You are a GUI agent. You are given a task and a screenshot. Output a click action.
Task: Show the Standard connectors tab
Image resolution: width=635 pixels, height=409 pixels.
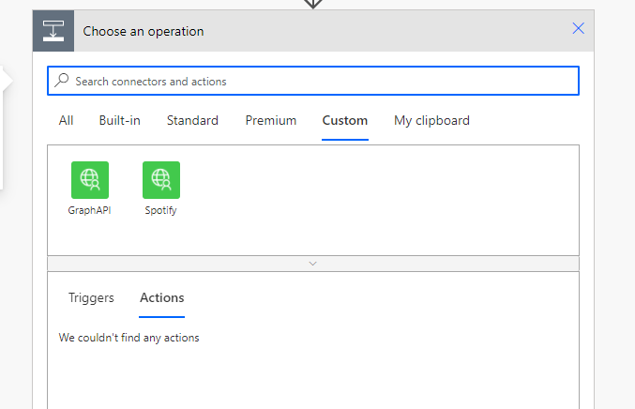(x=192, y=121)
